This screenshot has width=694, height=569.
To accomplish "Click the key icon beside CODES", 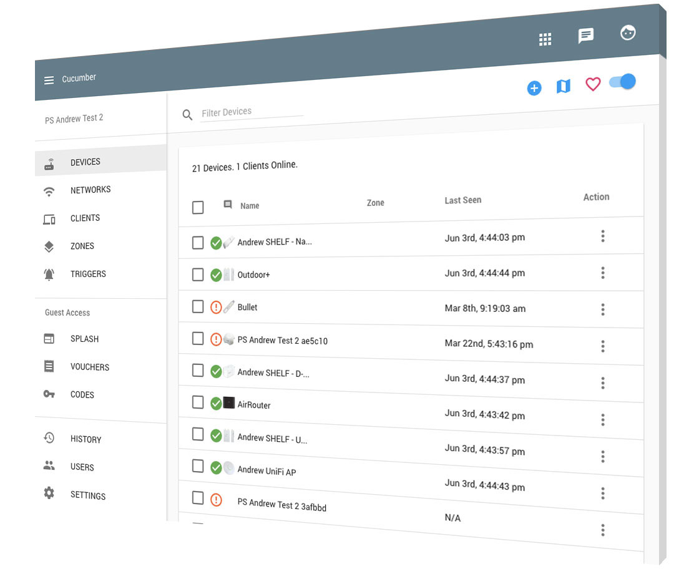I will click(49, 394).
